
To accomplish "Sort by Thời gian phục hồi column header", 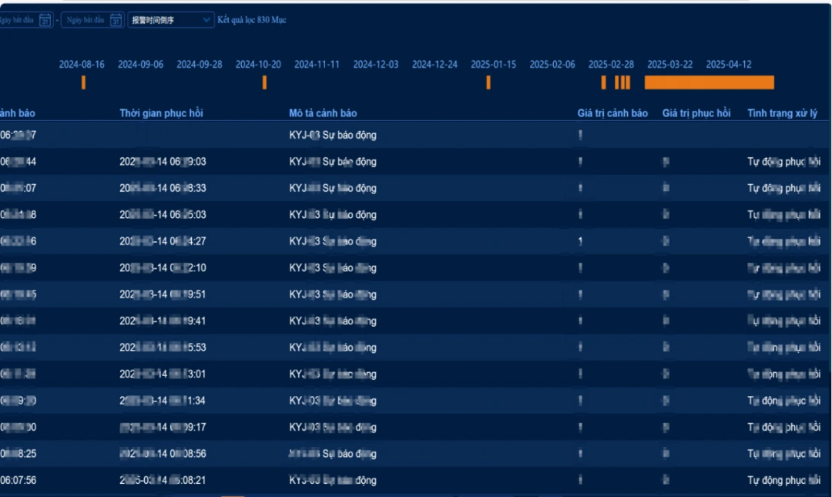I will pyautogui.click(x=161, y=113).
